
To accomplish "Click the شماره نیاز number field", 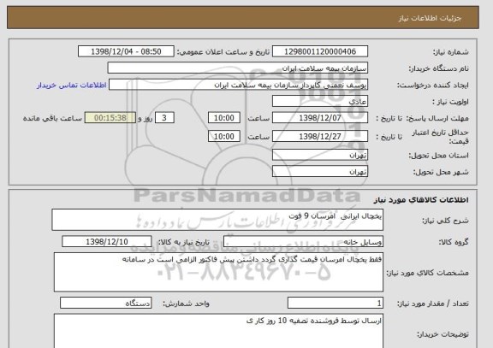I will 320,51.
